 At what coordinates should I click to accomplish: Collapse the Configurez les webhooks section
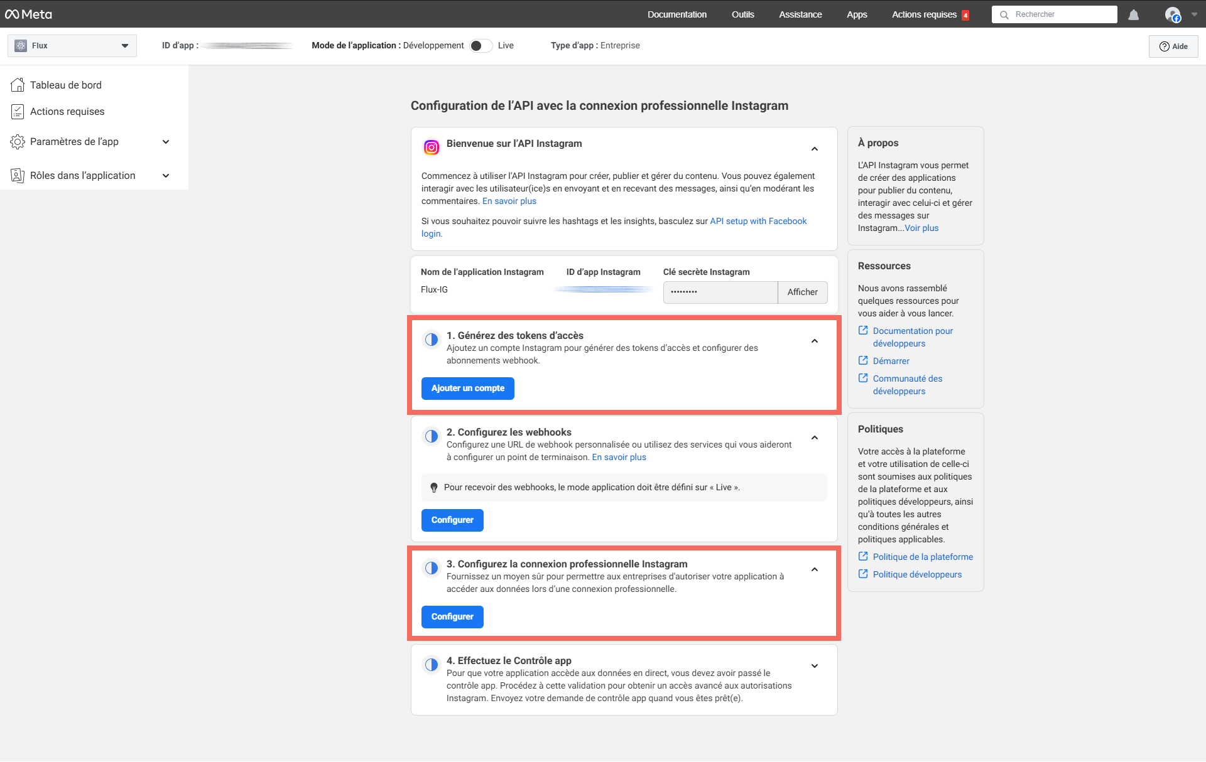click(x=815, y=437)
